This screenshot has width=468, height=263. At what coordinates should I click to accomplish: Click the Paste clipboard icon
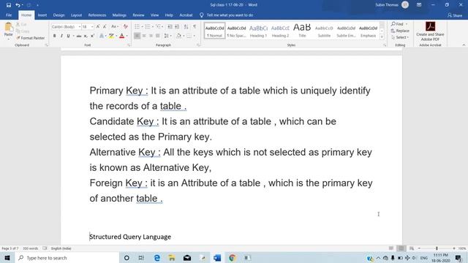8,28
